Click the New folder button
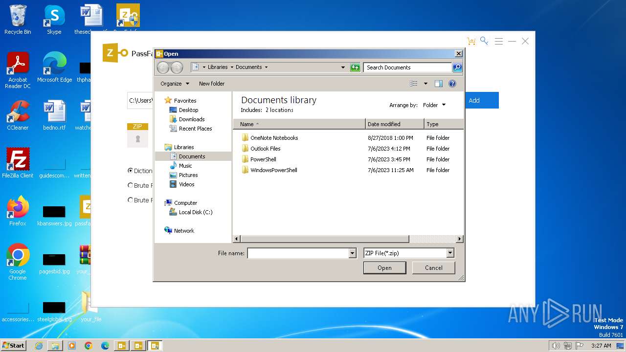Viewport: 626px width, 352px height. click(x=212, y=84)
